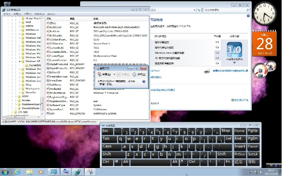Screen dimensions: 282x176
Task: Tap 选项 options key on on-screen keyboard
Action: pyautogui.click(x=240, y=161)
